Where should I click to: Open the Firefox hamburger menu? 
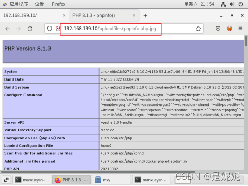240,29
